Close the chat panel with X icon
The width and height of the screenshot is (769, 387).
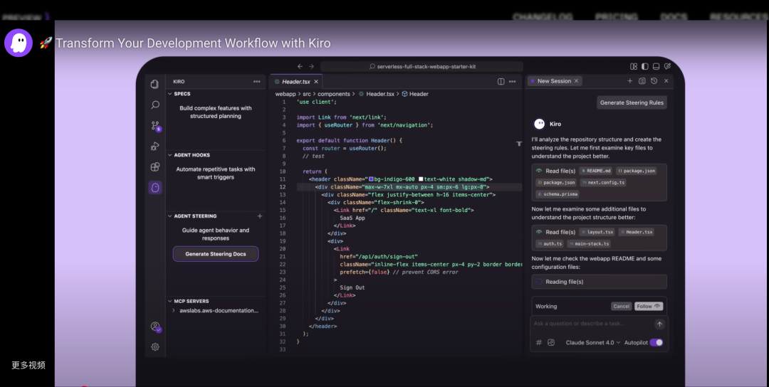[x=666, y=81]
